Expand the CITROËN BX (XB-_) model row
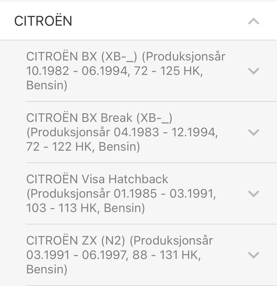This screenshot has height=295, width=277. [138, 71]
